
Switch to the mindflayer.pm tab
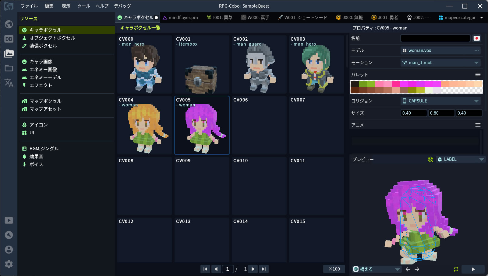(180, 18)
